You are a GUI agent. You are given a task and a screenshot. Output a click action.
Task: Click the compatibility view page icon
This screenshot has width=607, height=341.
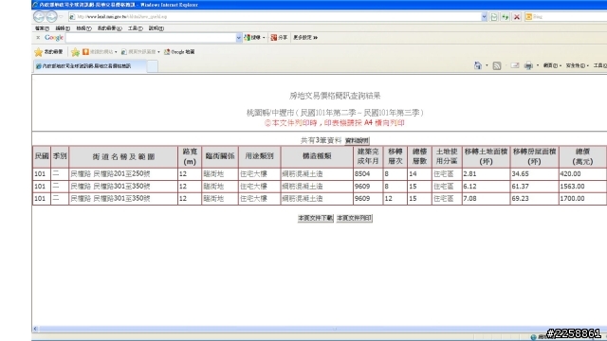coord(494,17)
